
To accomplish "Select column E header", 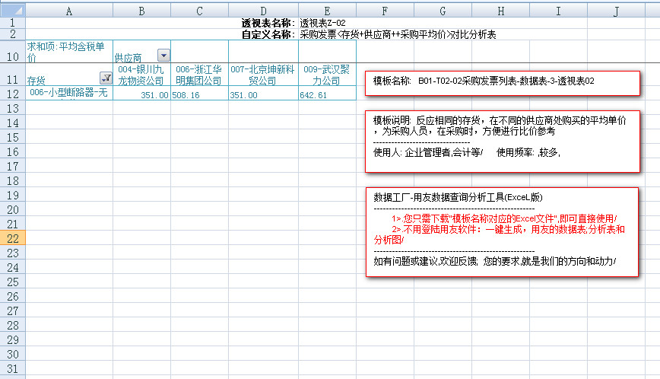I will (x=327, y=10).
